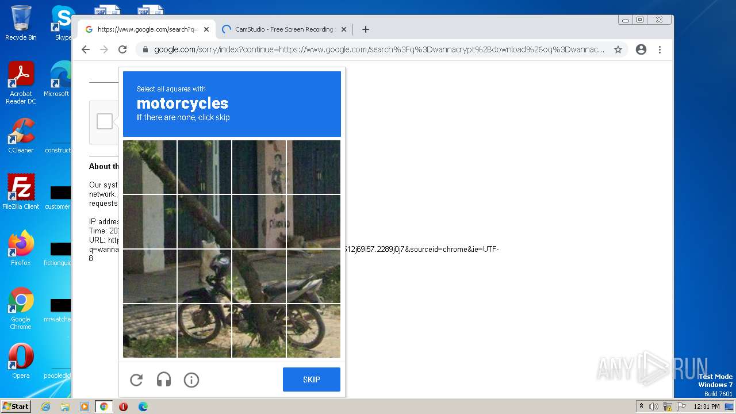This screenshot has height=414, width=736.
Task: Open Firefox desktop shortcut
Action: point(21,248)
